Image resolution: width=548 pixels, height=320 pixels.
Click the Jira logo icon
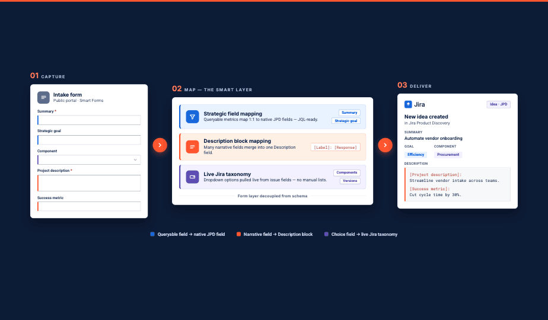click(x=408, y=104)
